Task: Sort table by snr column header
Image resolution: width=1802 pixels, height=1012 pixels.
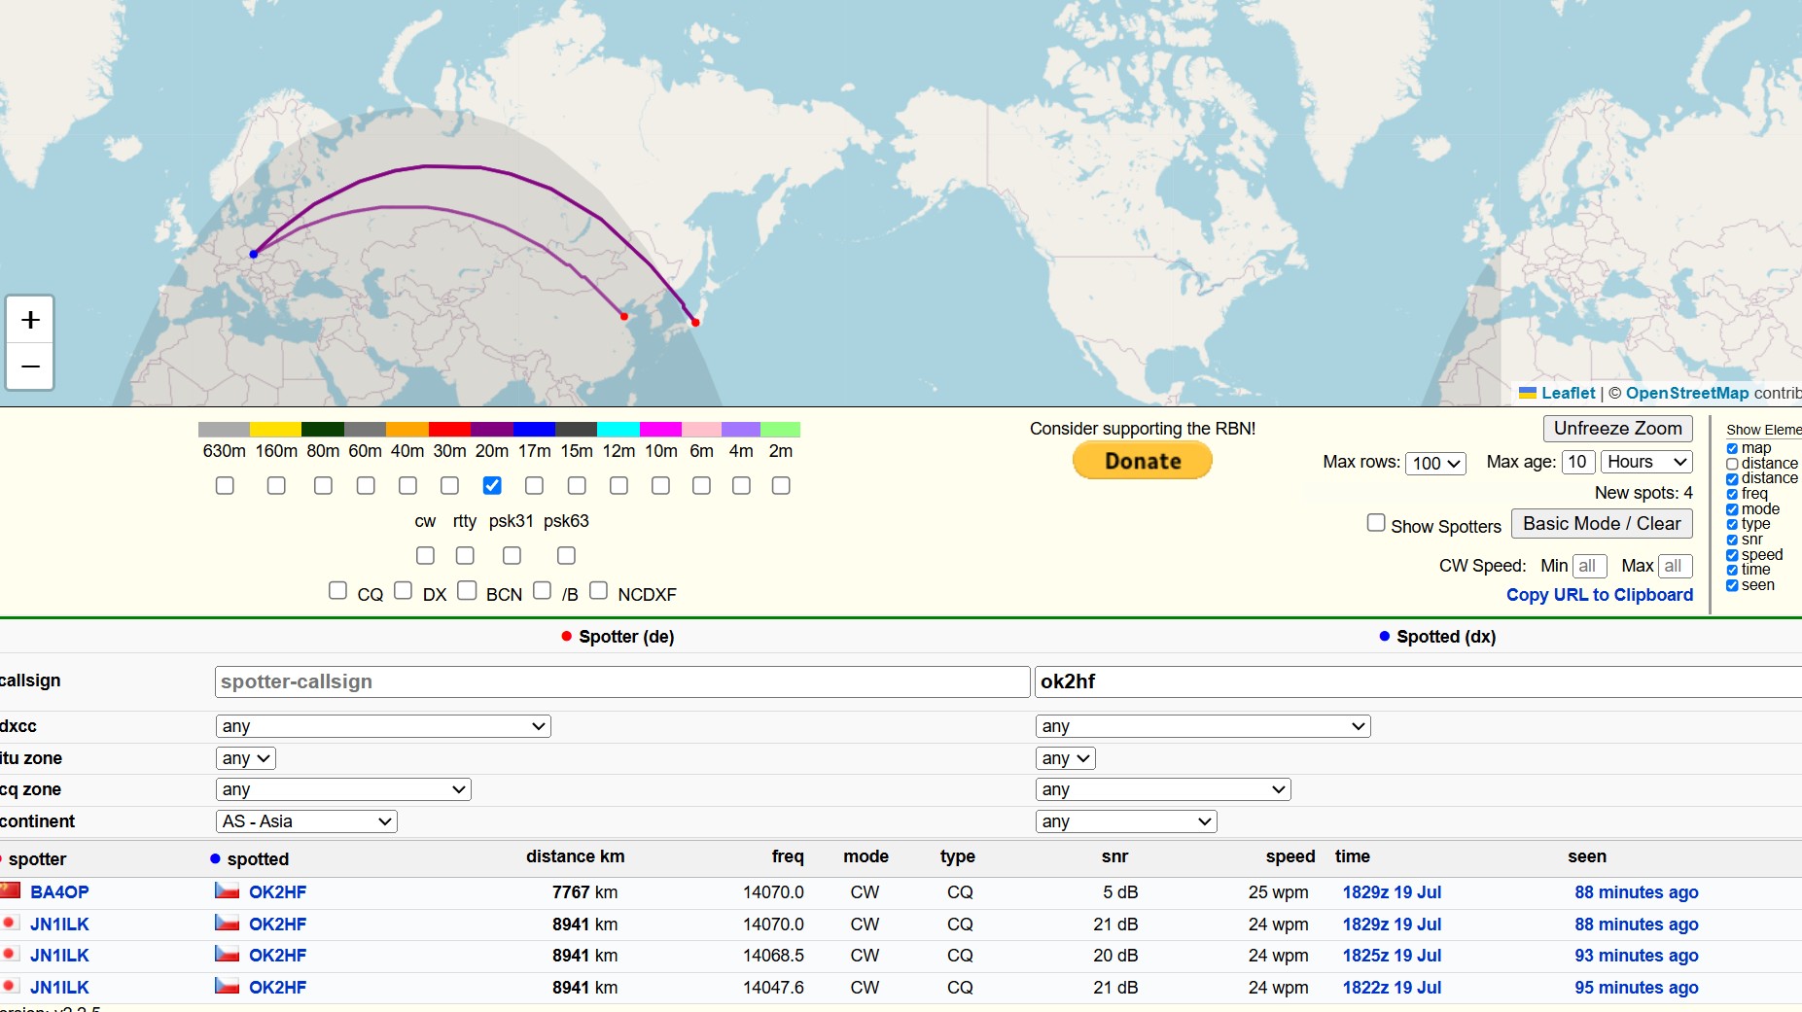Action: (x=1114, y=856)
